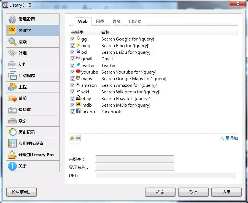Click the 确定 OK button
The height and width of the screenshot is (203, 248).
click(x=160, y=192)
